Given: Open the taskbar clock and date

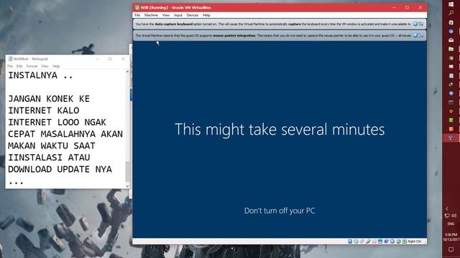Looking at the screenshot, I should [451, 237].
